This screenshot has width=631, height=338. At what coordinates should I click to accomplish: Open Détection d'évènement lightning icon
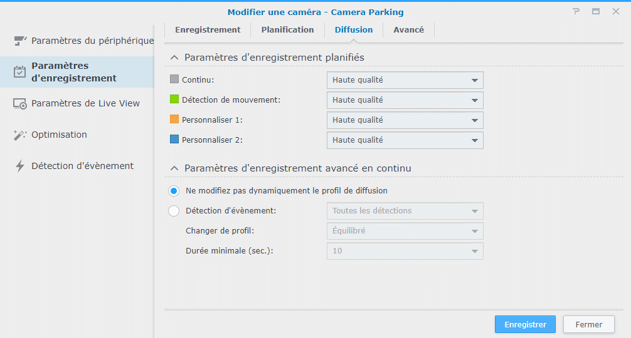point(19,166)
